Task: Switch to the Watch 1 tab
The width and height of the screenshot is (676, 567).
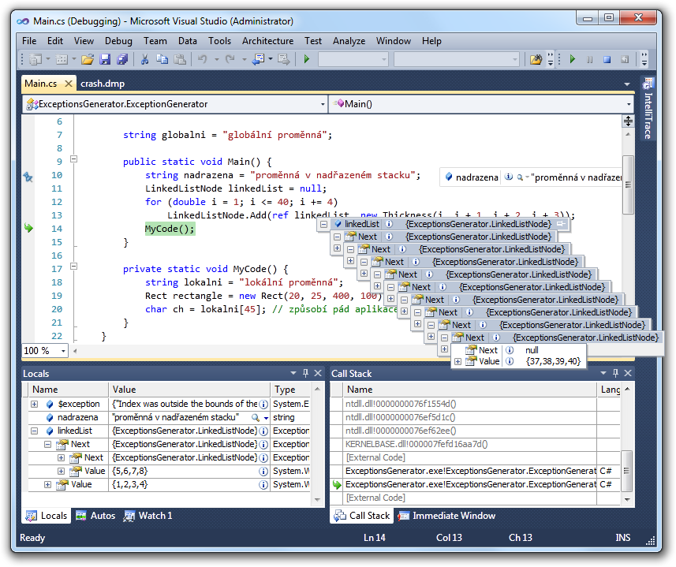Action: tap(148, 516)
